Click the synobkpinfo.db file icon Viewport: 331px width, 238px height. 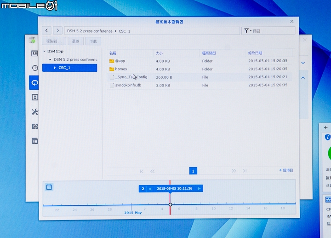[112, 85]
